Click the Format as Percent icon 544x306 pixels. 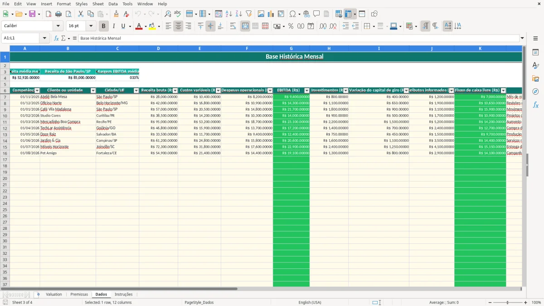(x=291, y=26)
